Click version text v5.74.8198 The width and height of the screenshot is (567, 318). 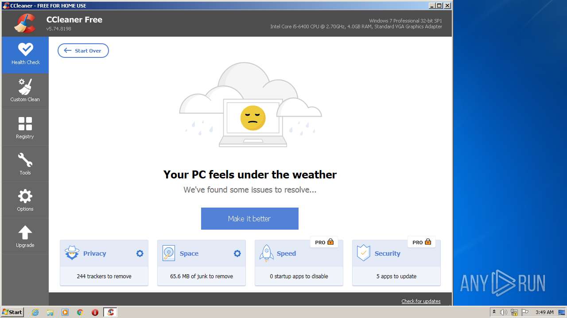click(x=59, y=29)
